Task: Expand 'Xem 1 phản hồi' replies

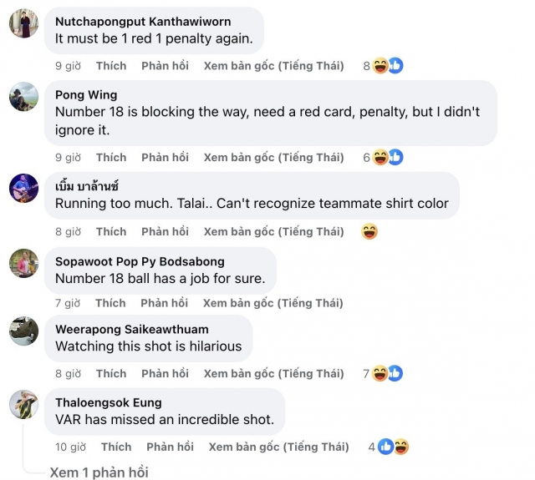Action: click(x=99, y=472)
